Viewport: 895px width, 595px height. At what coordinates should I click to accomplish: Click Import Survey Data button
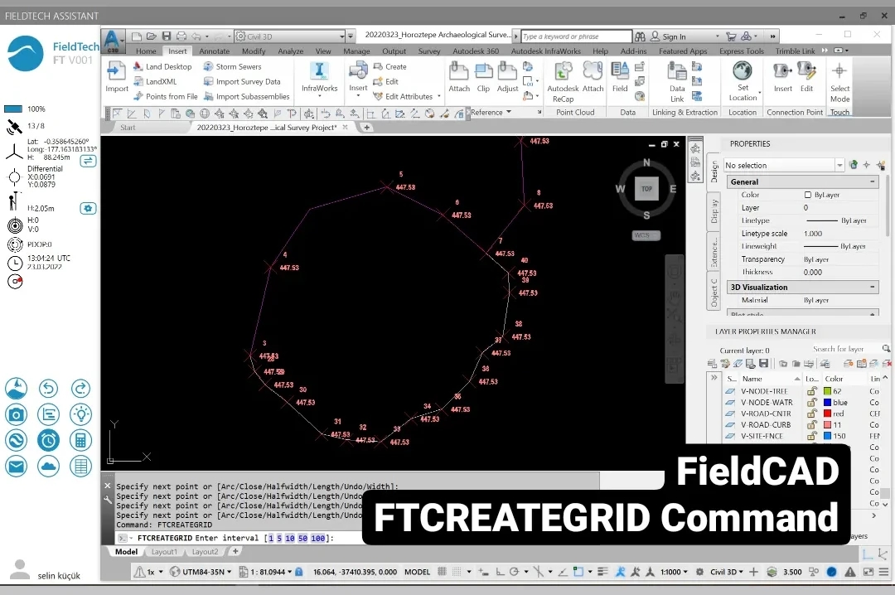click(248, 82)
